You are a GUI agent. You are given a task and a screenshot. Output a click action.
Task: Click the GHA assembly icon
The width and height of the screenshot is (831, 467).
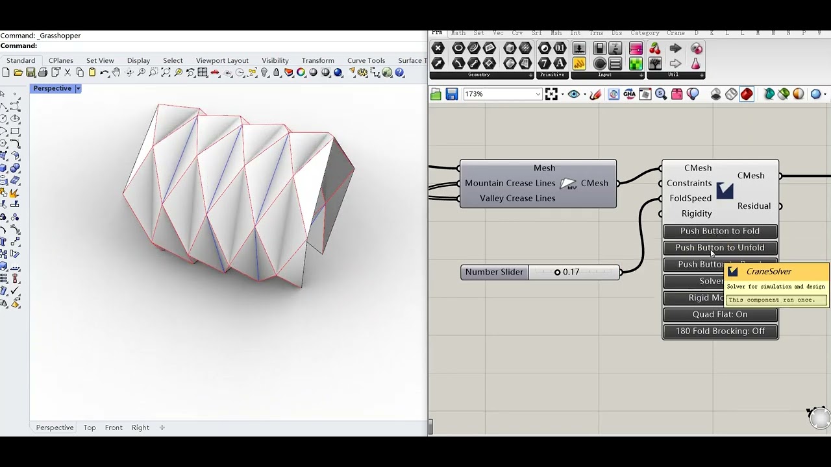tap(630, 95)
